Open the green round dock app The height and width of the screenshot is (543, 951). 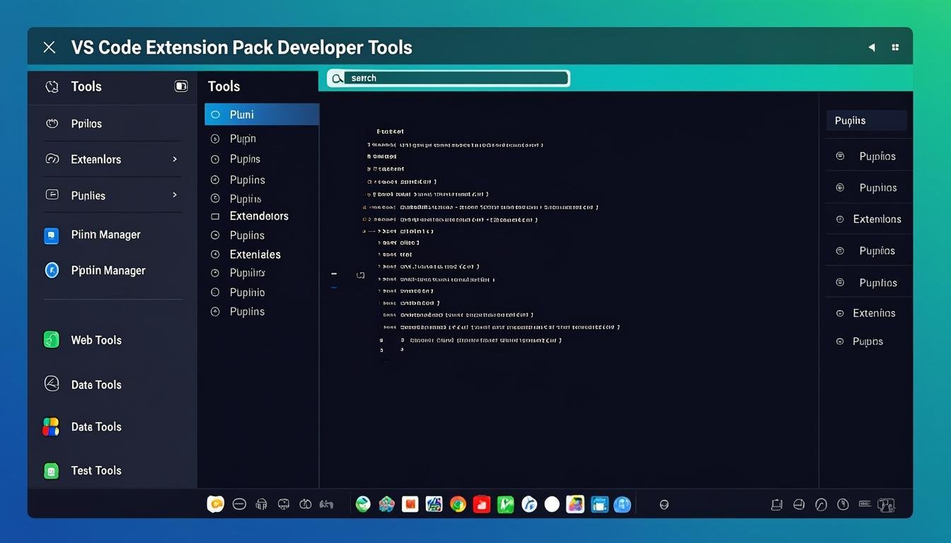363,504
